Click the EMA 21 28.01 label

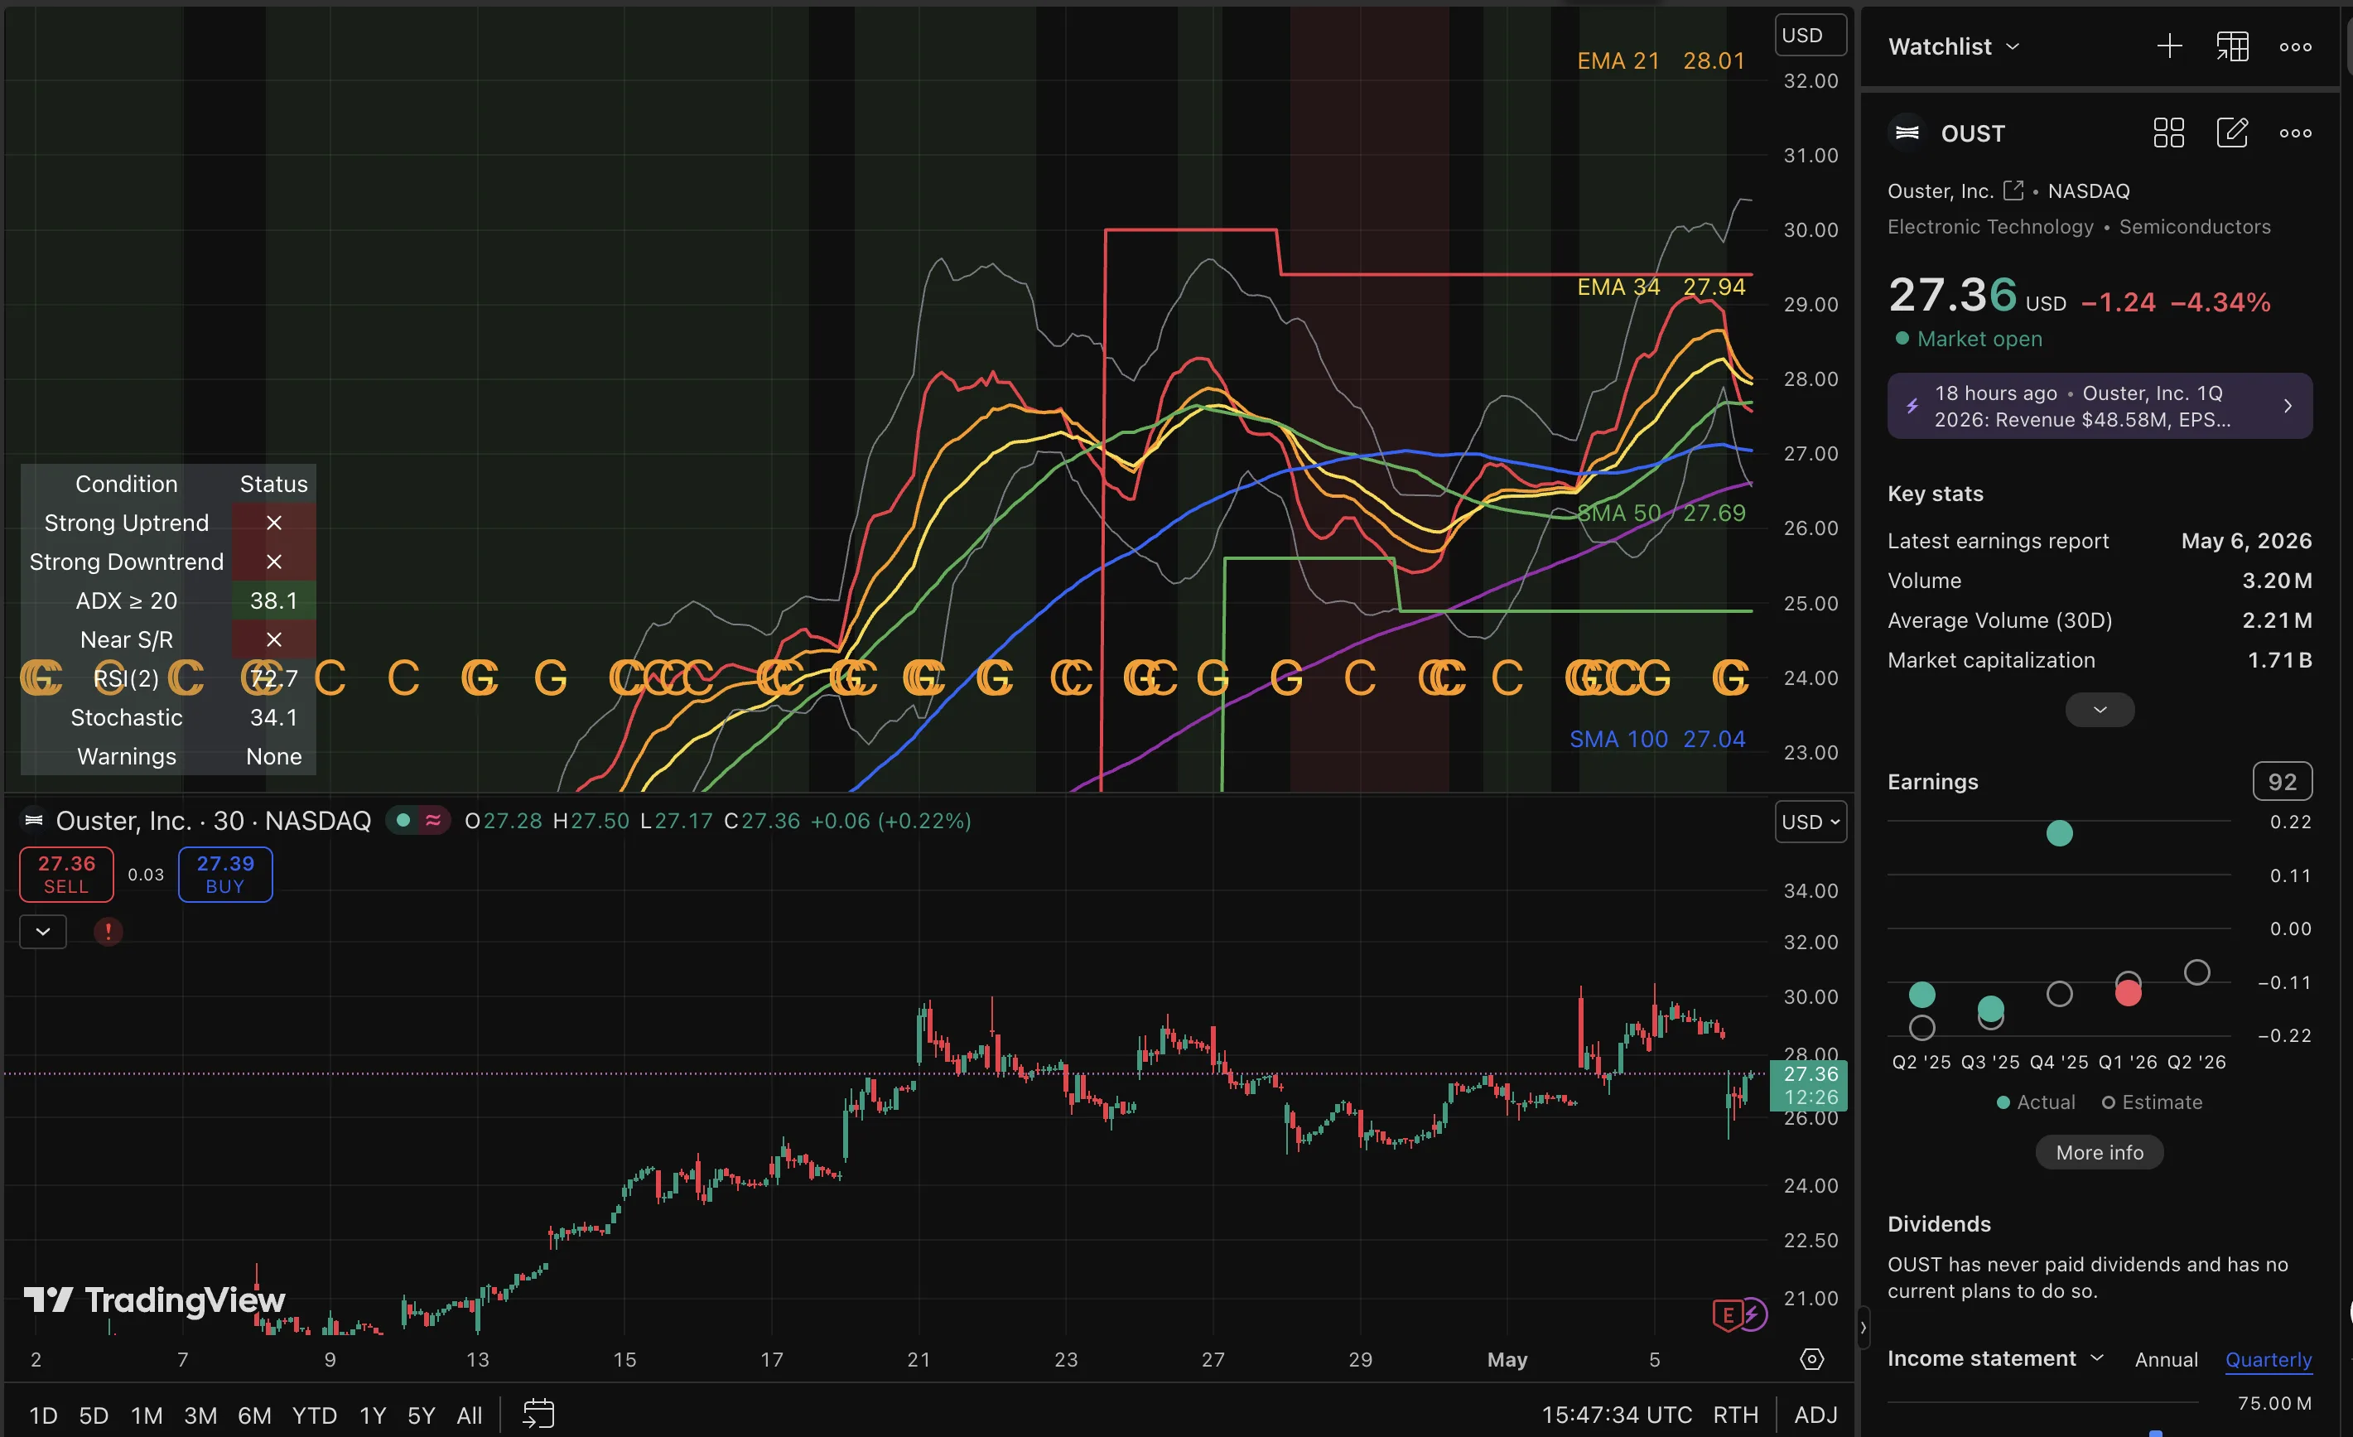click(x=1660, y=60)
